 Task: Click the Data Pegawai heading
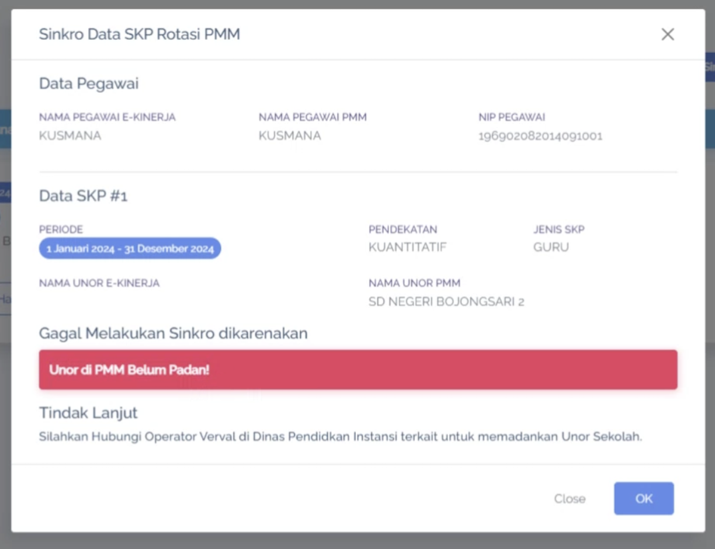pyautogui.click(x=88, y=83)
